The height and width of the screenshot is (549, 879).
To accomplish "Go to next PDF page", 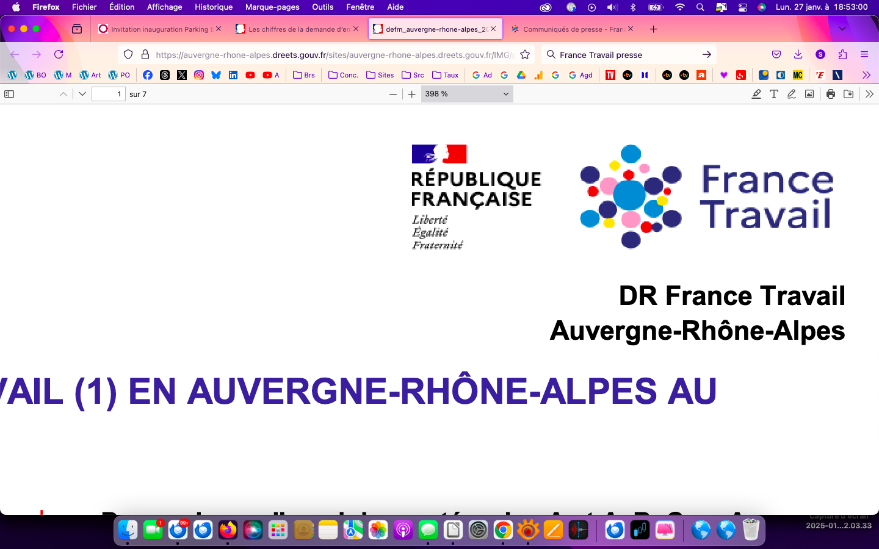I will click(82, 94).
